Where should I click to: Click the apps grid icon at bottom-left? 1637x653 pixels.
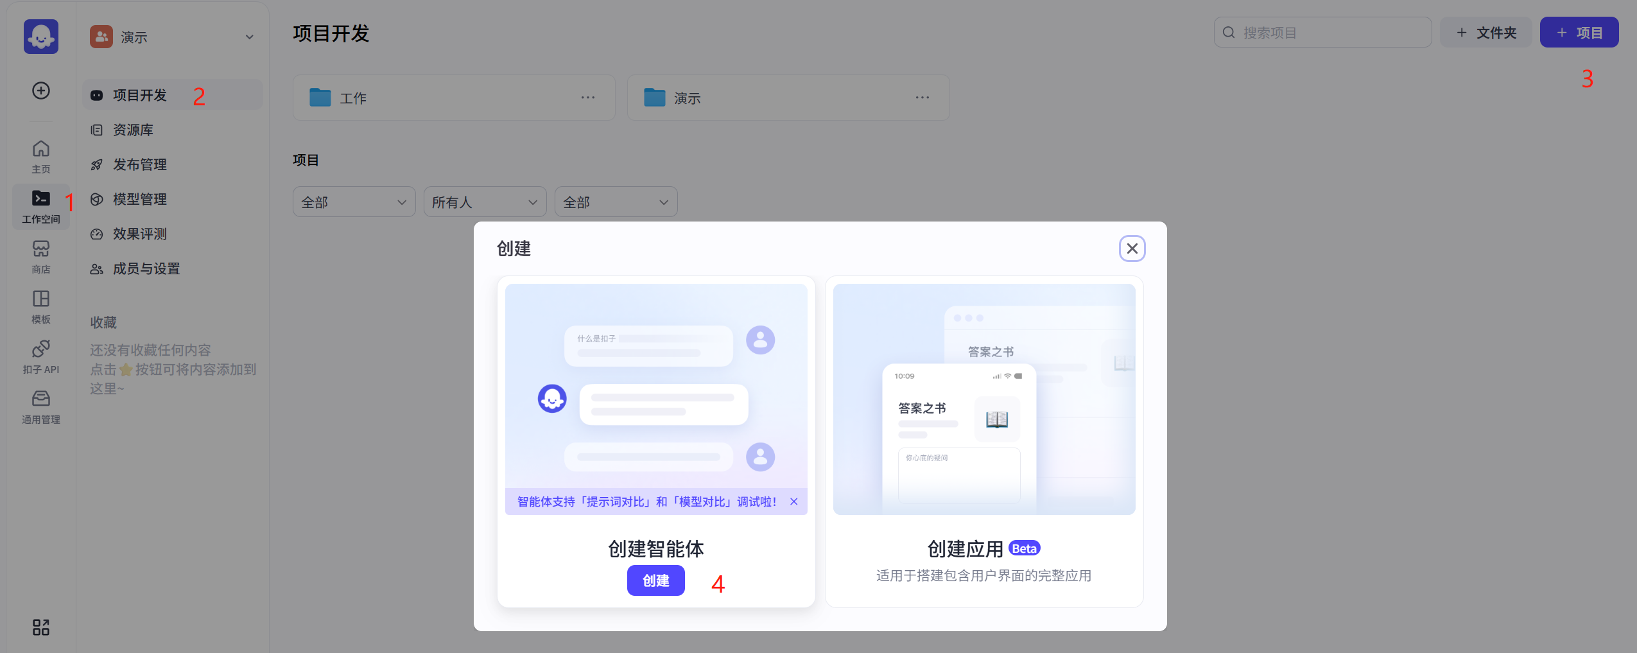(41, 627)
